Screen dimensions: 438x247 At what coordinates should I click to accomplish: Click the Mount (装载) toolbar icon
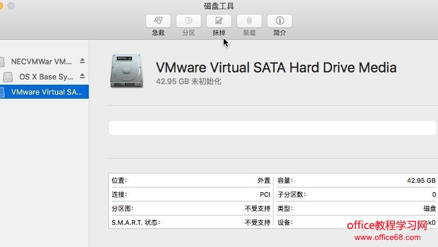pyautogui.click(x=249, y=21)
